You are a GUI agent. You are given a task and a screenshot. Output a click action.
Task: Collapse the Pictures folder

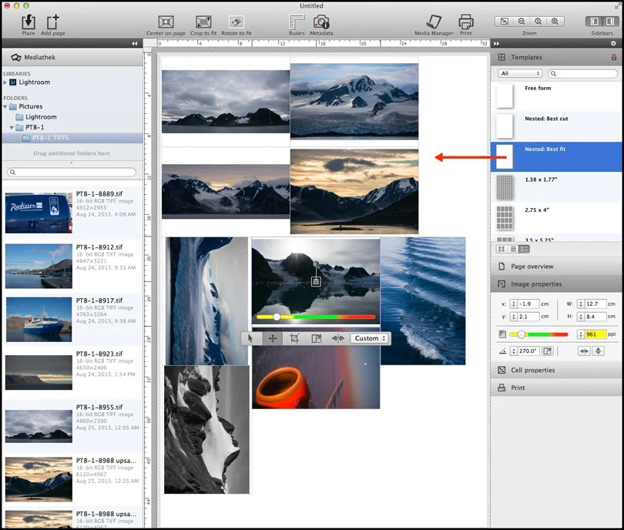click(x=5, y=106)
